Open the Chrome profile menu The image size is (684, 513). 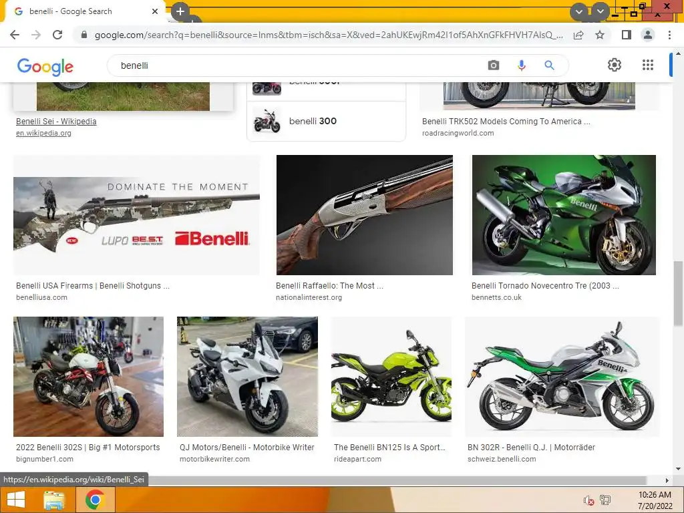click(x=648, y=35)
